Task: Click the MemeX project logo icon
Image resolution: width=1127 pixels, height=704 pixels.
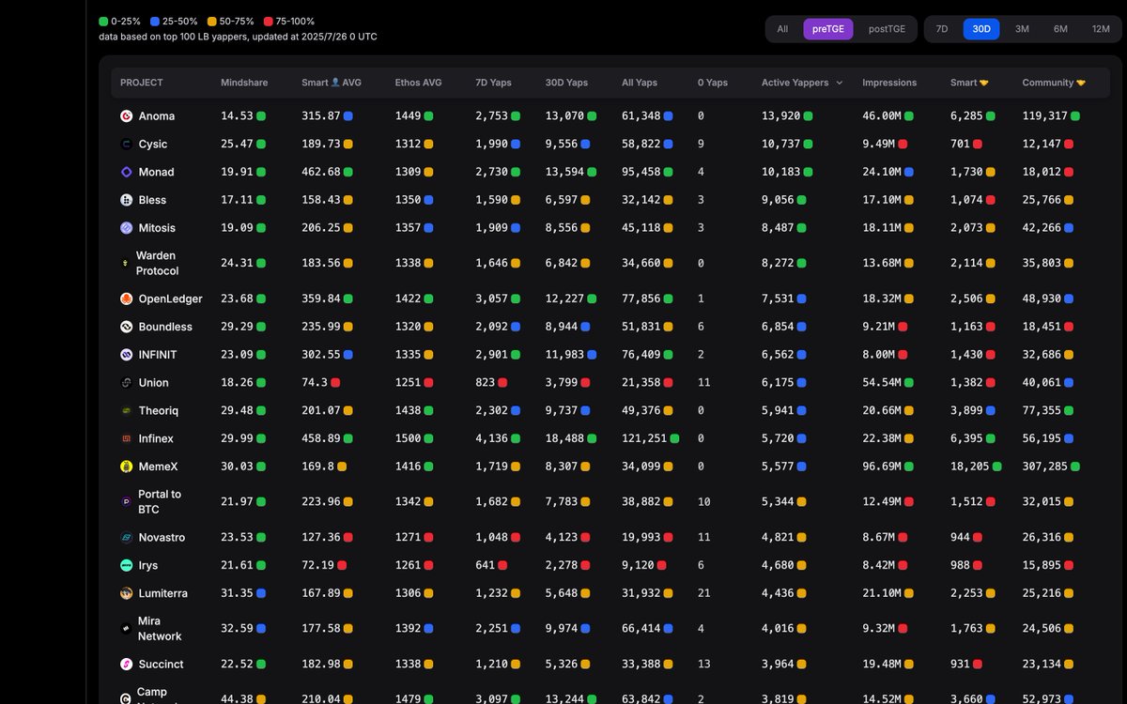Action: tap(126, 467)
